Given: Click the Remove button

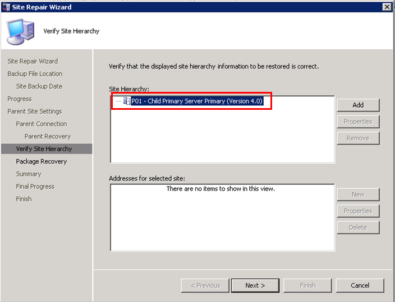Looking at the screenshot, I should click(358, 138).
